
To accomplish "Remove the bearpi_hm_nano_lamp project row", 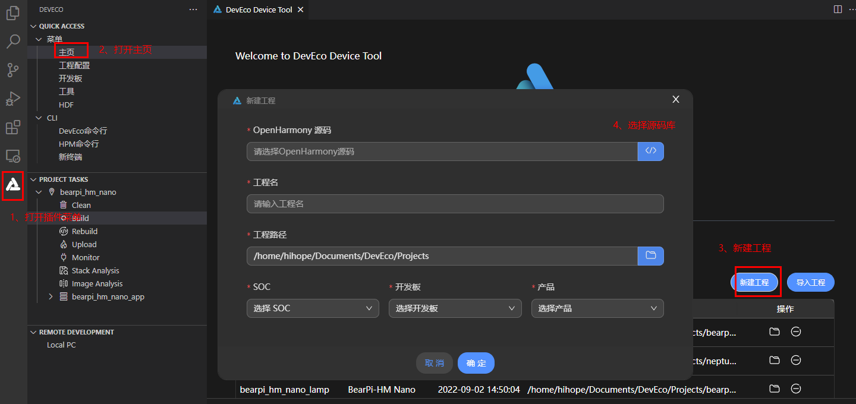I will 796,389.
